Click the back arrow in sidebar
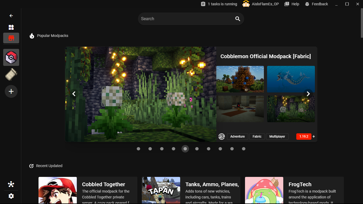363x204 pixels. [x=11, y=16]
